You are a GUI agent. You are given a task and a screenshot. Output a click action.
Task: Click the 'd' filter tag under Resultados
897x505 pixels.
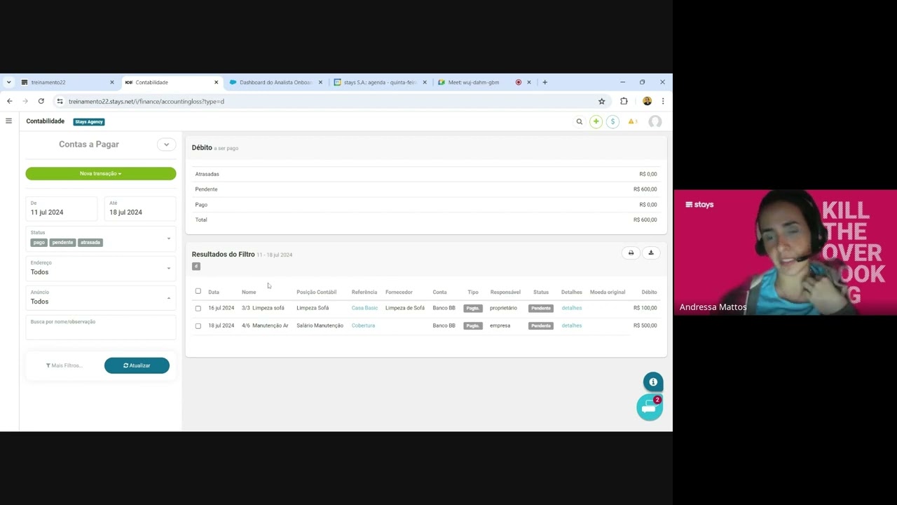pyautogui.click(x=196, y=267)
